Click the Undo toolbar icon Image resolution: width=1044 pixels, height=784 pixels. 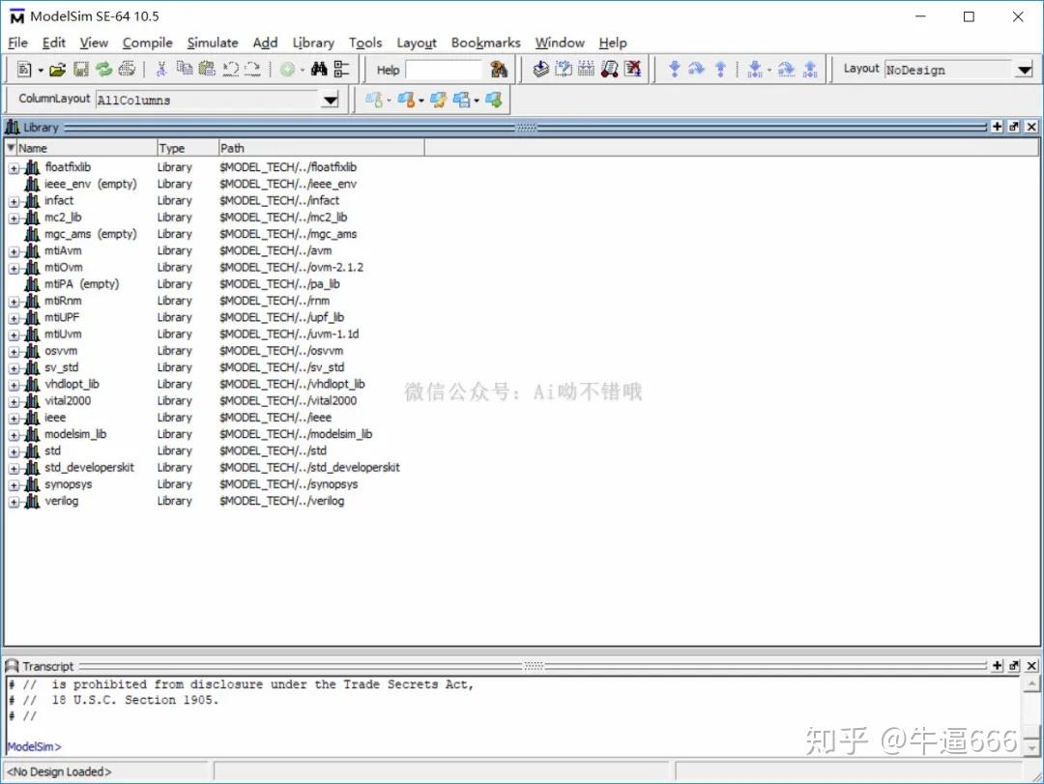230,70
